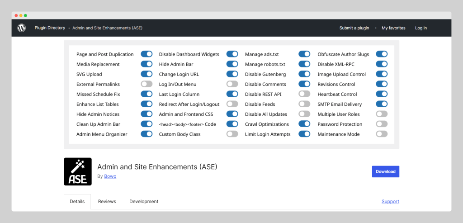
Task: Toggle Obfuscate Author Slugs switch
Action: (382, 54)
